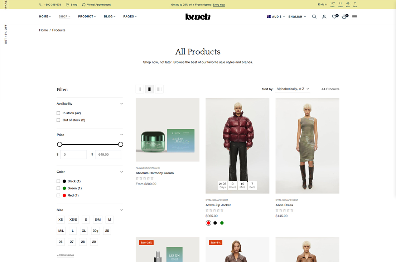Switch to two-column grid view

(x=140, y=89)
